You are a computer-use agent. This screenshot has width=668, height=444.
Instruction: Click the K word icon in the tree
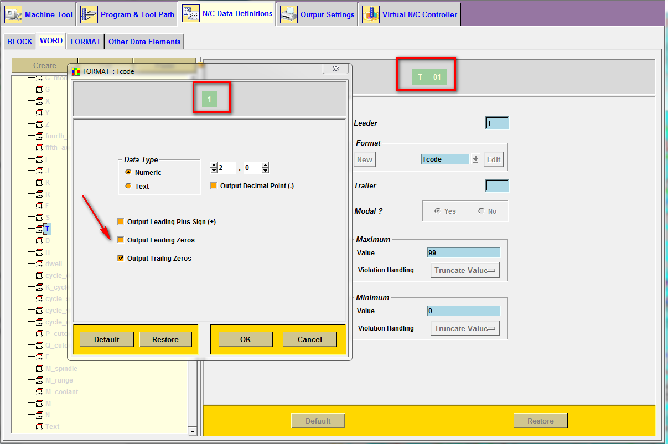[x=39, y=183]
